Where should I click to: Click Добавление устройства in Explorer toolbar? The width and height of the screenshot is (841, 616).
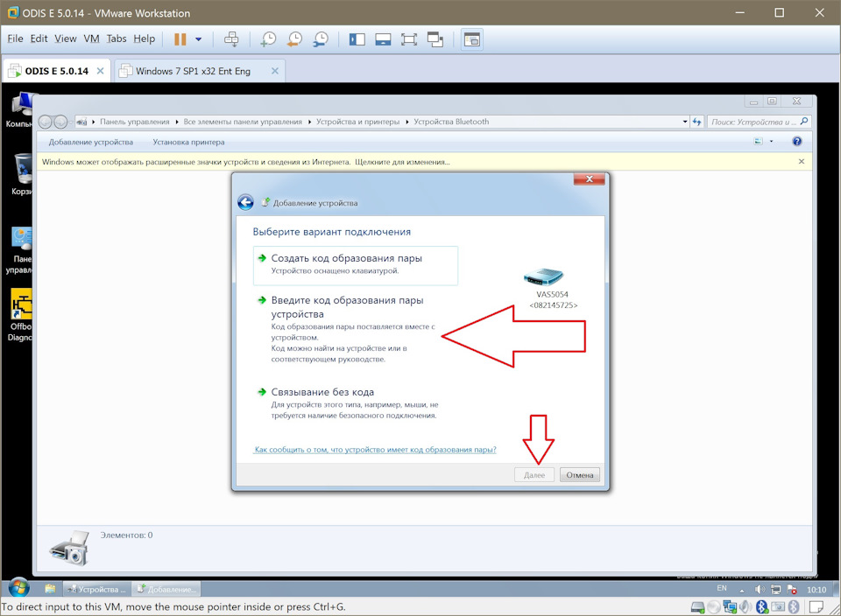pyautogui.click(x=90, y=142)
